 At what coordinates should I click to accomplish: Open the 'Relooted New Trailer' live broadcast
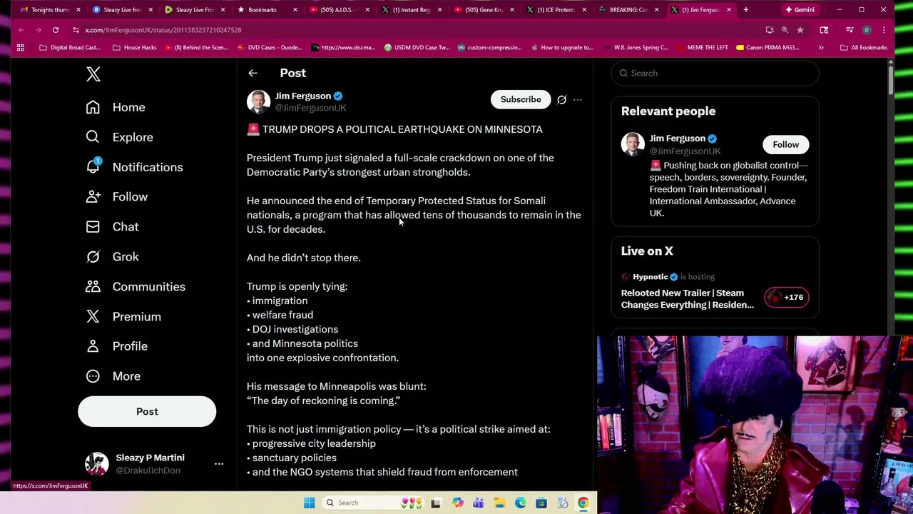687,299
